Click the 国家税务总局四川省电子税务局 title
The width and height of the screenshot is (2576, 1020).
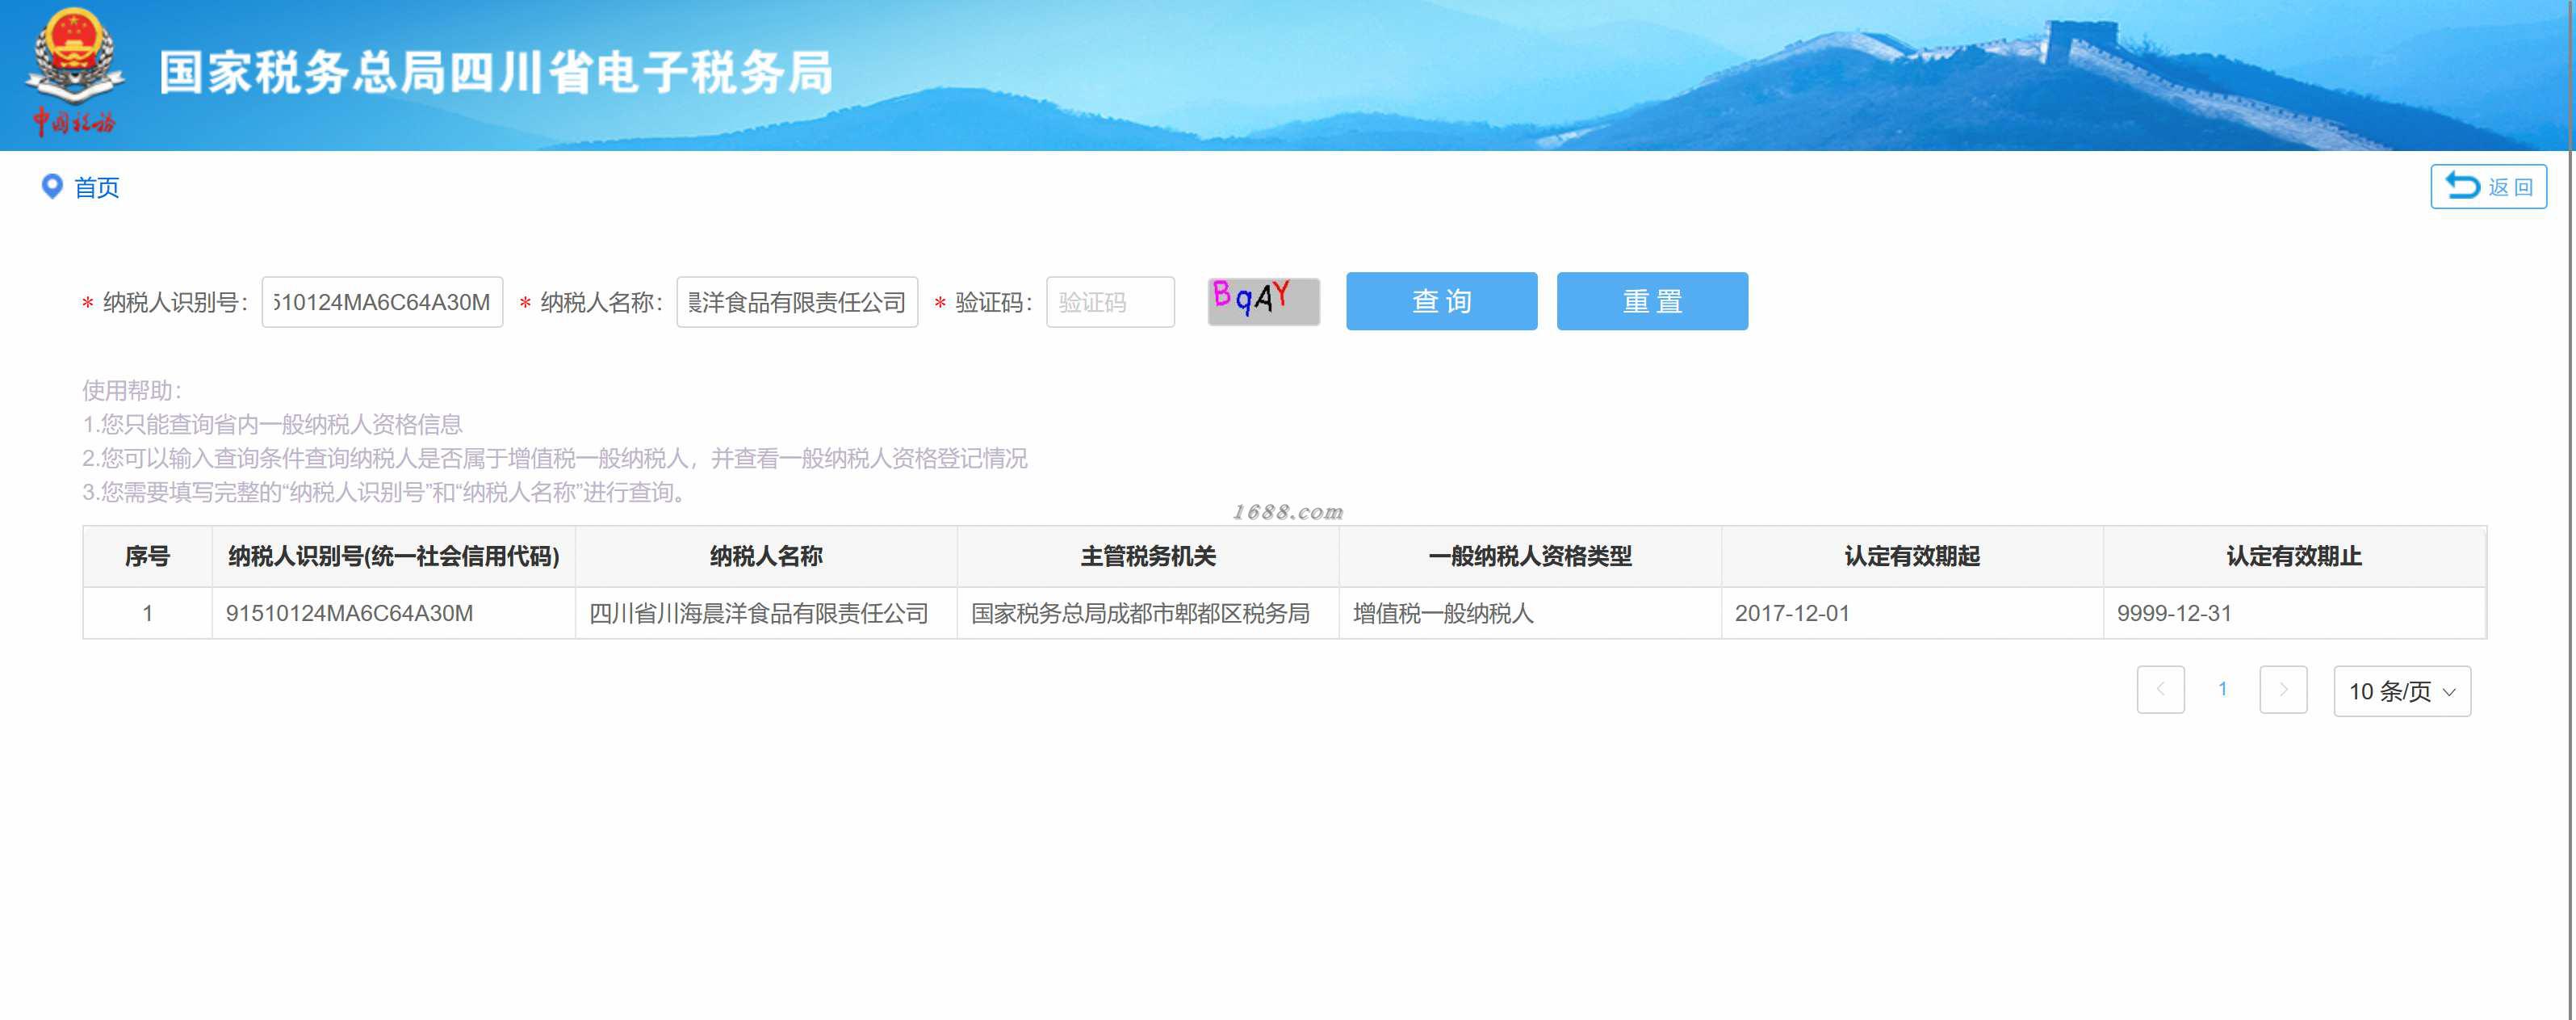point(496,72)
